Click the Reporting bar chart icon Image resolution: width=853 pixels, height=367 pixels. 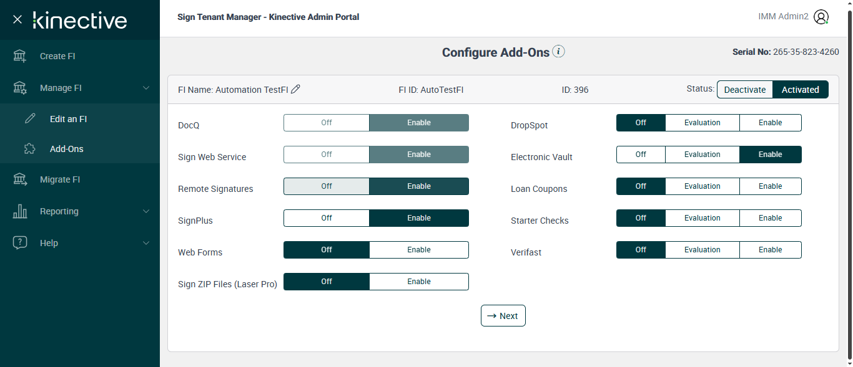(x=20, y=211)
